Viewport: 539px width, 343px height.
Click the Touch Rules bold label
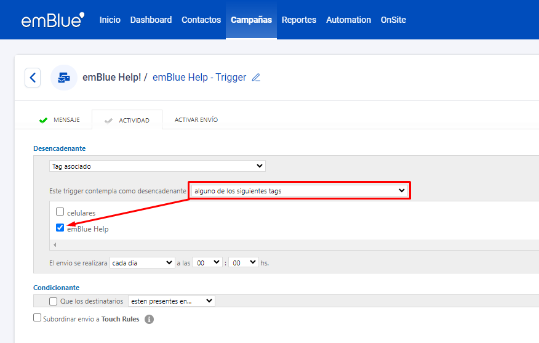pyautogui.click(x=121, y=319)
